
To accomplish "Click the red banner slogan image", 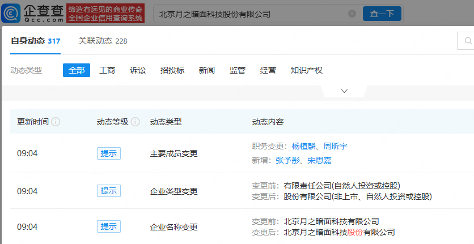I will coord(105,14).
